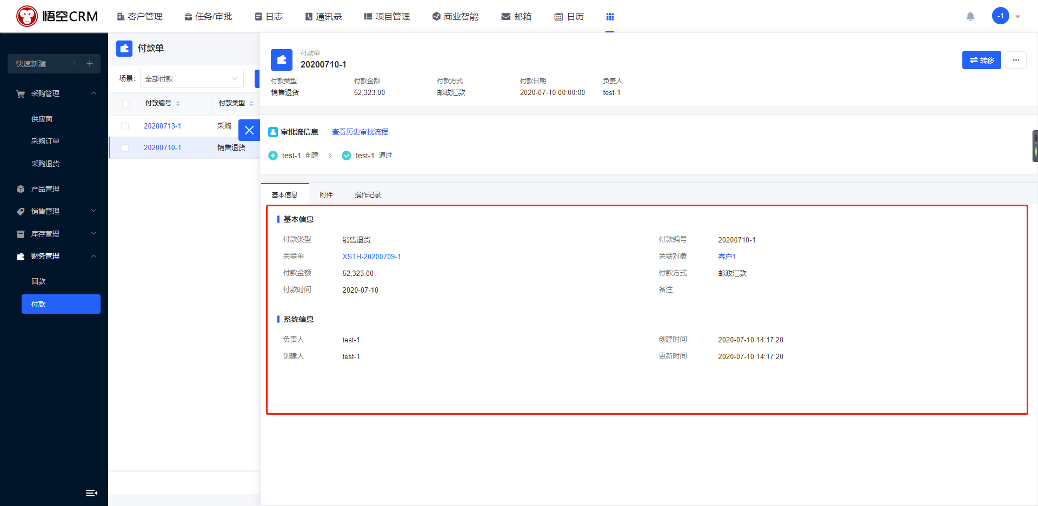Viewport: 1038px width, 506px height.
Task: Open the 场景 全部付款 dropdown
Action: (x=191, y=79)
